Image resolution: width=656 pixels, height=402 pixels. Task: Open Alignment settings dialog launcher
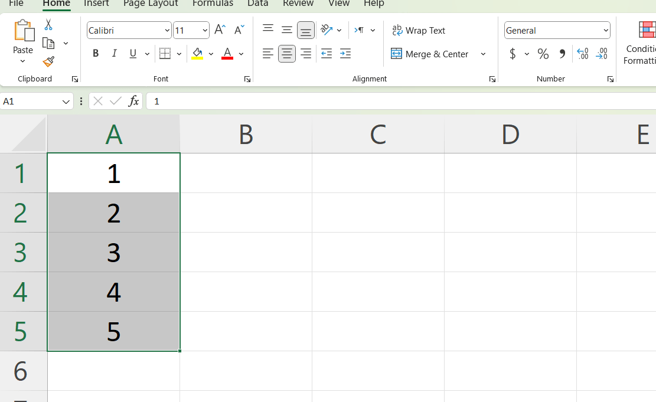[x=492, y=79]
